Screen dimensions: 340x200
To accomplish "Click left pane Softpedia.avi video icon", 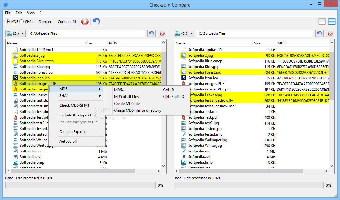I will [15, 156].
